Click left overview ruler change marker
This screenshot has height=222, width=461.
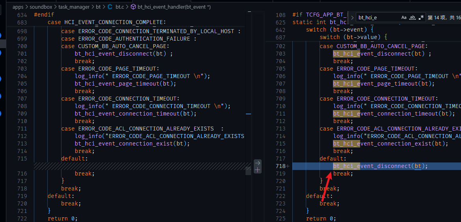coord(249,114)
